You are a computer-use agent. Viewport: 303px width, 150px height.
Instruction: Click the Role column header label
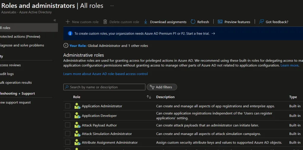(77, 97)
